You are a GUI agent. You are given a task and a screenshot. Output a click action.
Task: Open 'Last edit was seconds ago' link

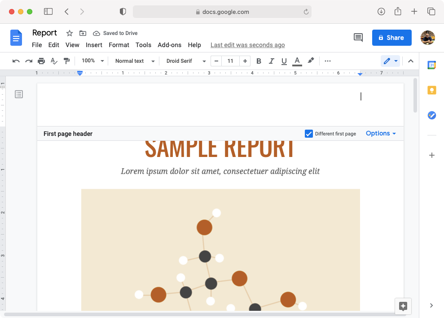pyautogui.click(x=247, y=45)
